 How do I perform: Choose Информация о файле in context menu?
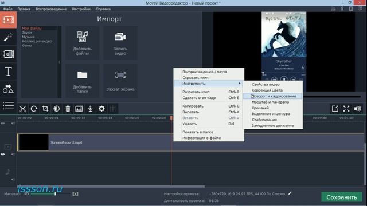click(x=209, y=138)
